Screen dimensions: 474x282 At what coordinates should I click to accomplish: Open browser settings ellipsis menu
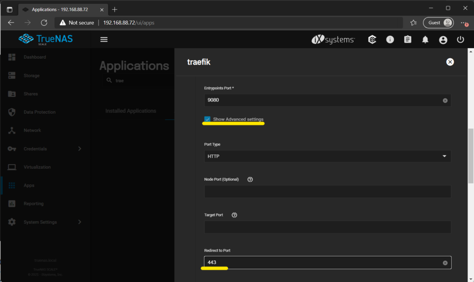[464, 23]
